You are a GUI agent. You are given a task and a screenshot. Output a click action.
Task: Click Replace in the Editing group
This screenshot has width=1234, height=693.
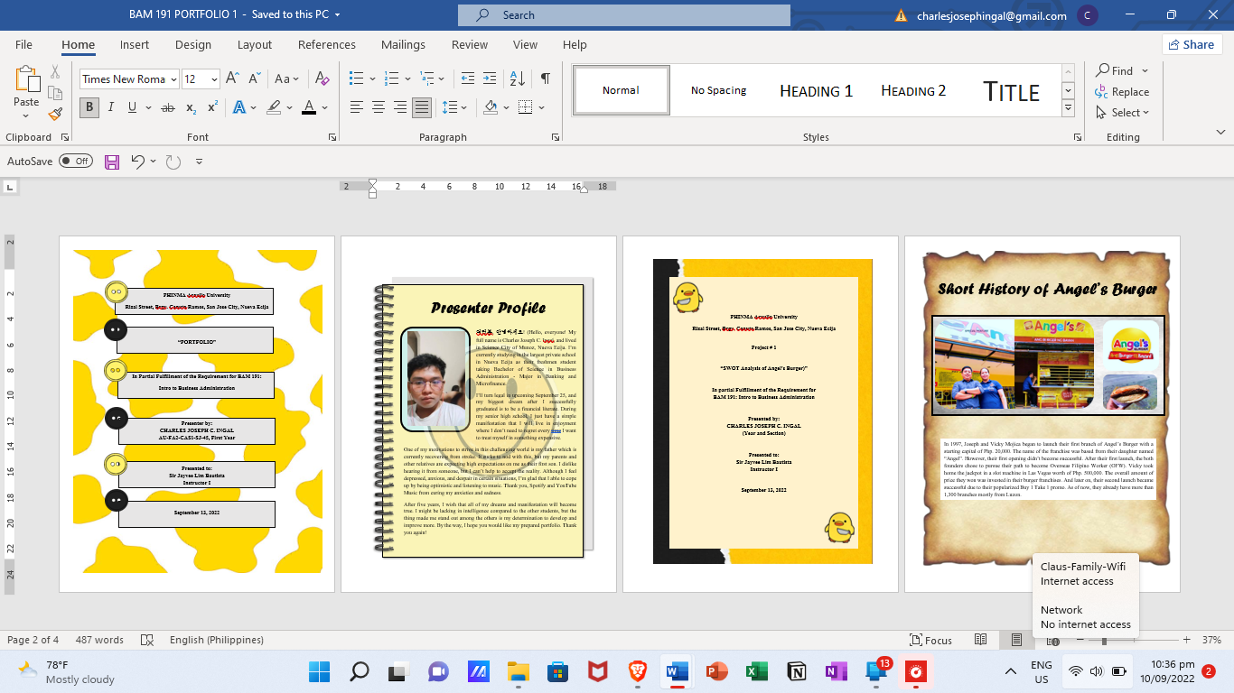coord(1121,92)
